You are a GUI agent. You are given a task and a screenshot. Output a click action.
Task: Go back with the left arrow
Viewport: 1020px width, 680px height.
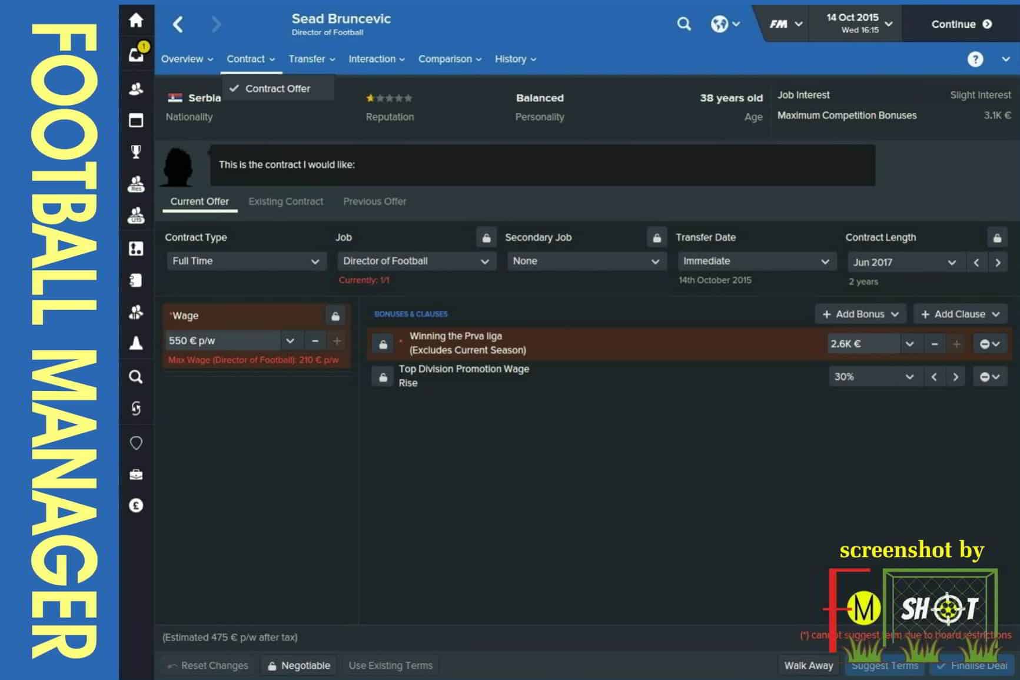[178, 24]
